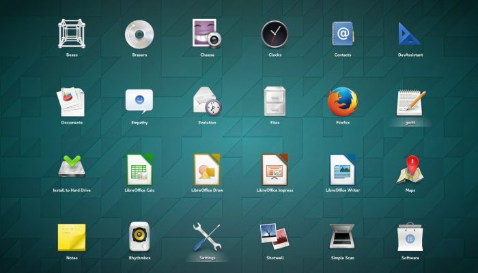Open LibreOffice Writer
This screenshot has height=273, width=478.
343,169
